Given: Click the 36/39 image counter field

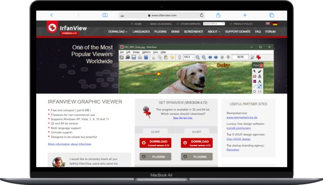Looking at the screenshot, I should [240, 57].
